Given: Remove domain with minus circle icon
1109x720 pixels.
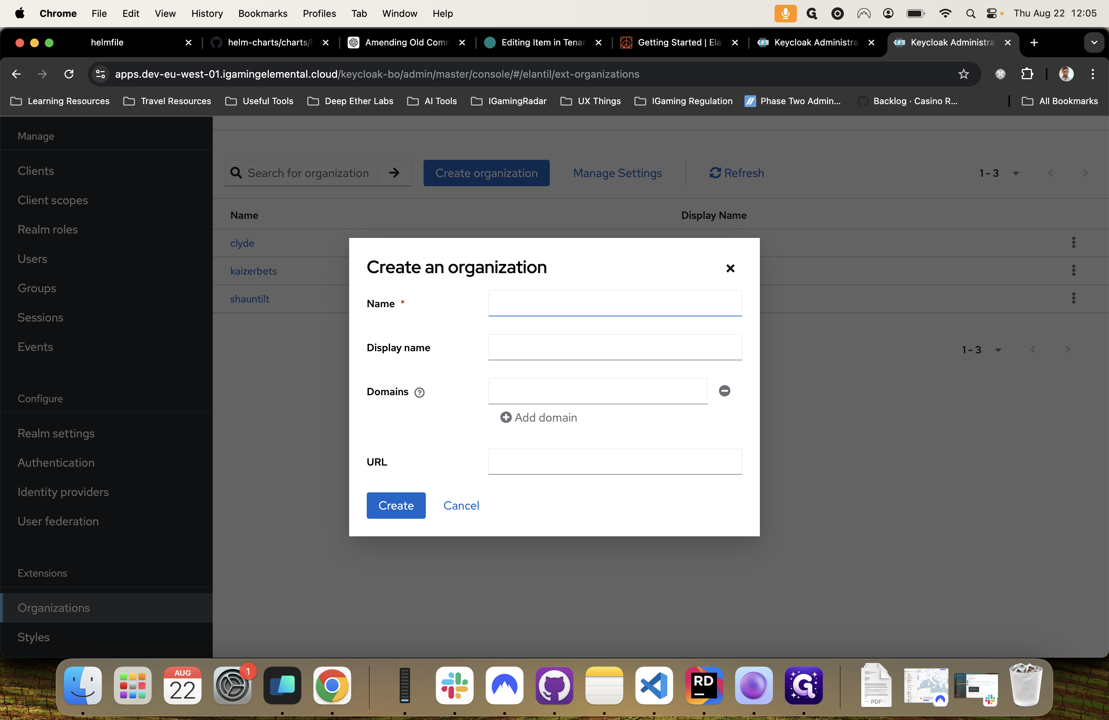Looking at the screenshot, I should (724, 391).
